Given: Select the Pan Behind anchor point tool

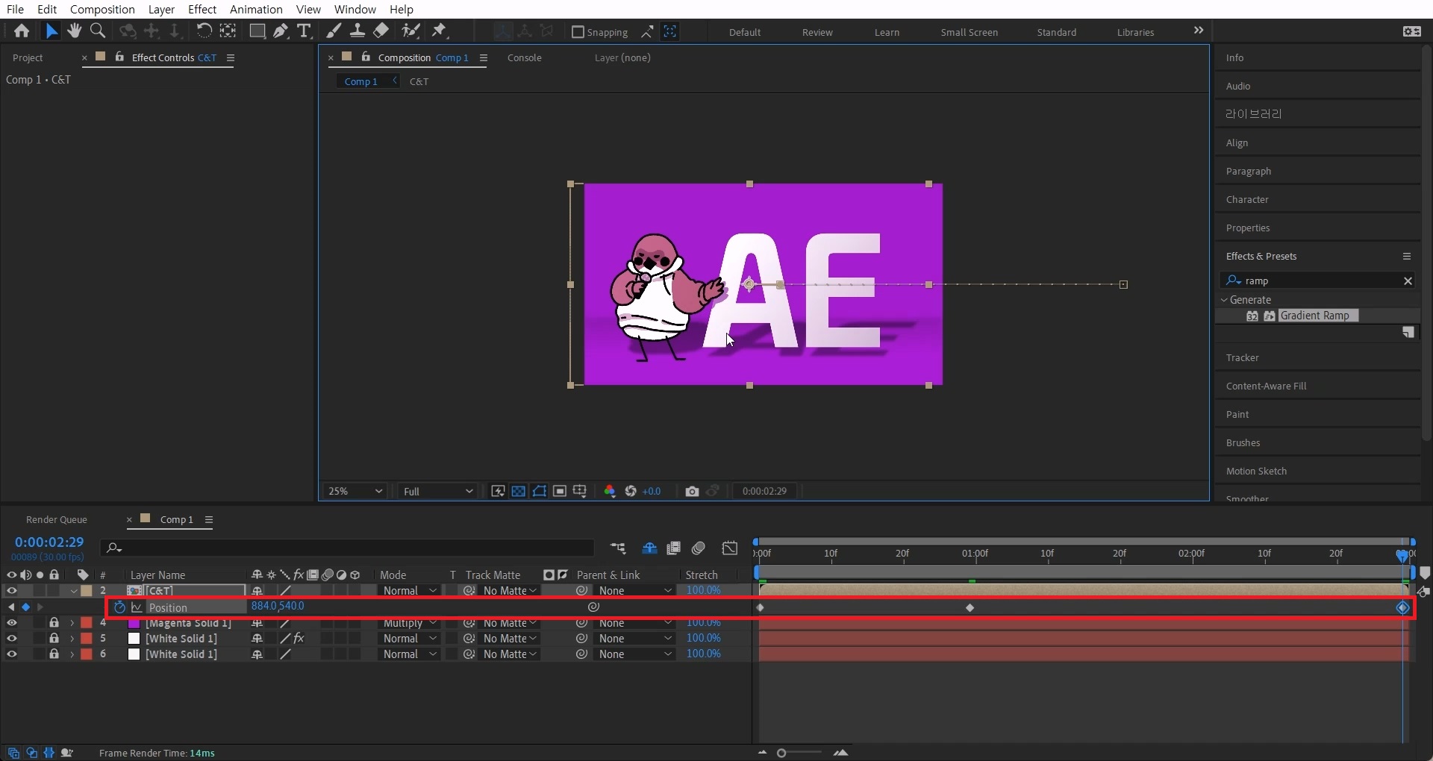Looking at the screenshot, I should click(x=228, y=31).
